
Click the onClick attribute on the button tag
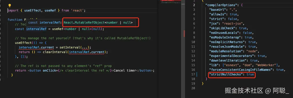coord(49,71)
